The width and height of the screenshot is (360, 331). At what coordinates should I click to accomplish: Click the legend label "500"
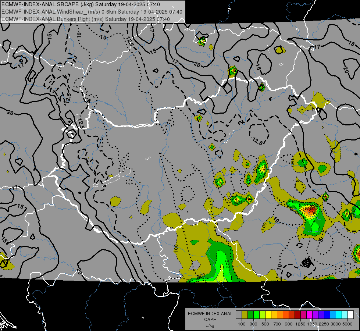click(265, 324)
